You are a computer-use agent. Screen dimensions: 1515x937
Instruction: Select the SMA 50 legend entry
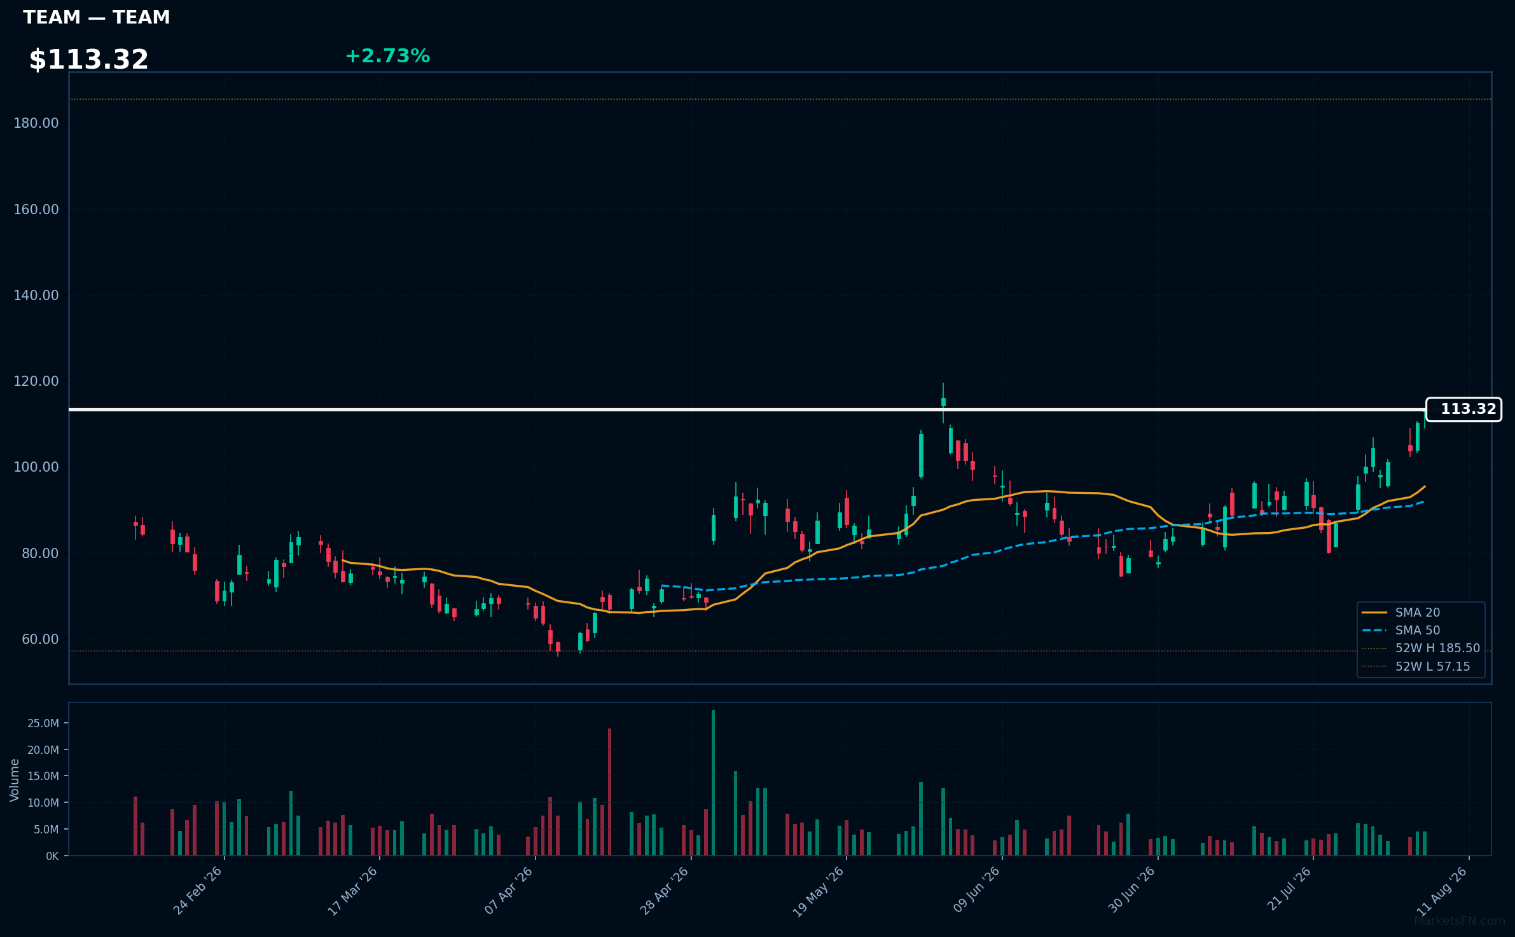[1401, 631]
